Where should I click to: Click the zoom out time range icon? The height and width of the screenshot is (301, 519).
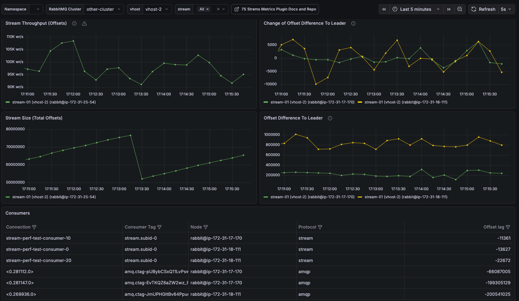460,9
